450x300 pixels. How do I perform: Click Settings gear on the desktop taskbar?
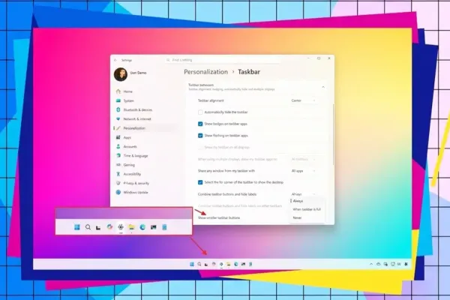[x=221, y=264]
